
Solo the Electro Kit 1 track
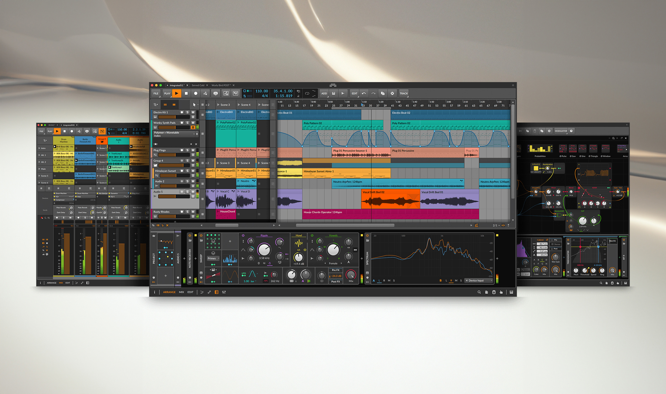(187, 112)
